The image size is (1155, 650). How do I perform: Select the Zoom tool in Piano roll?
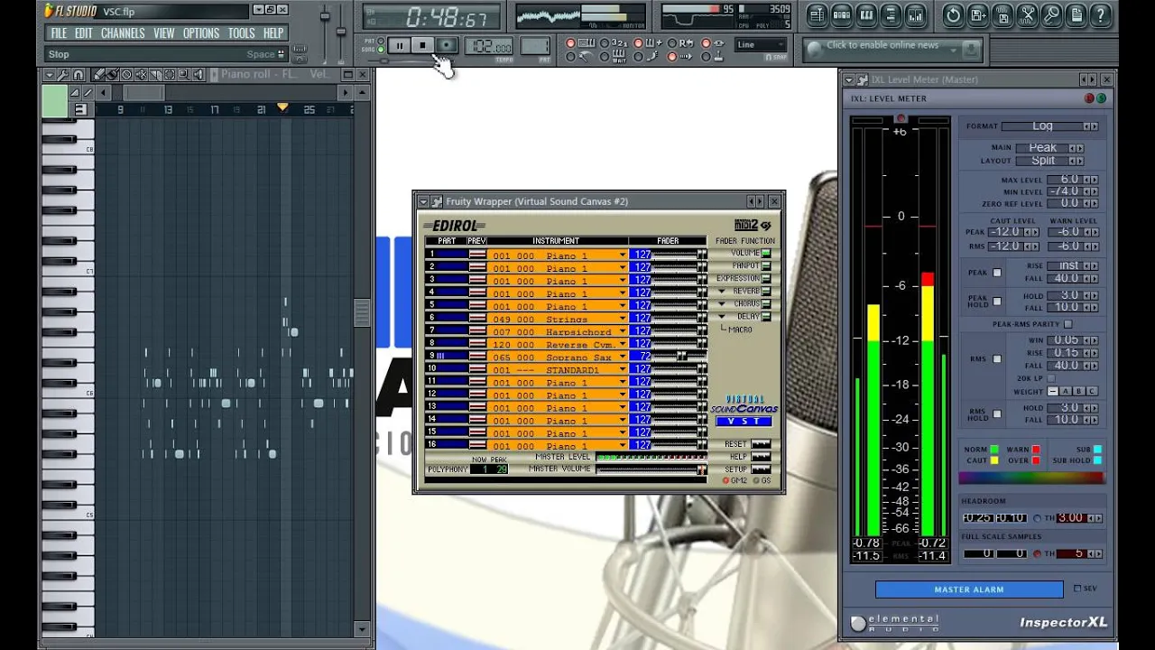tap(184, 75)
